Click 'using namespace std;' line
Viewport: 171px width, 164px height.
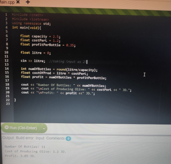coord(31,23)
